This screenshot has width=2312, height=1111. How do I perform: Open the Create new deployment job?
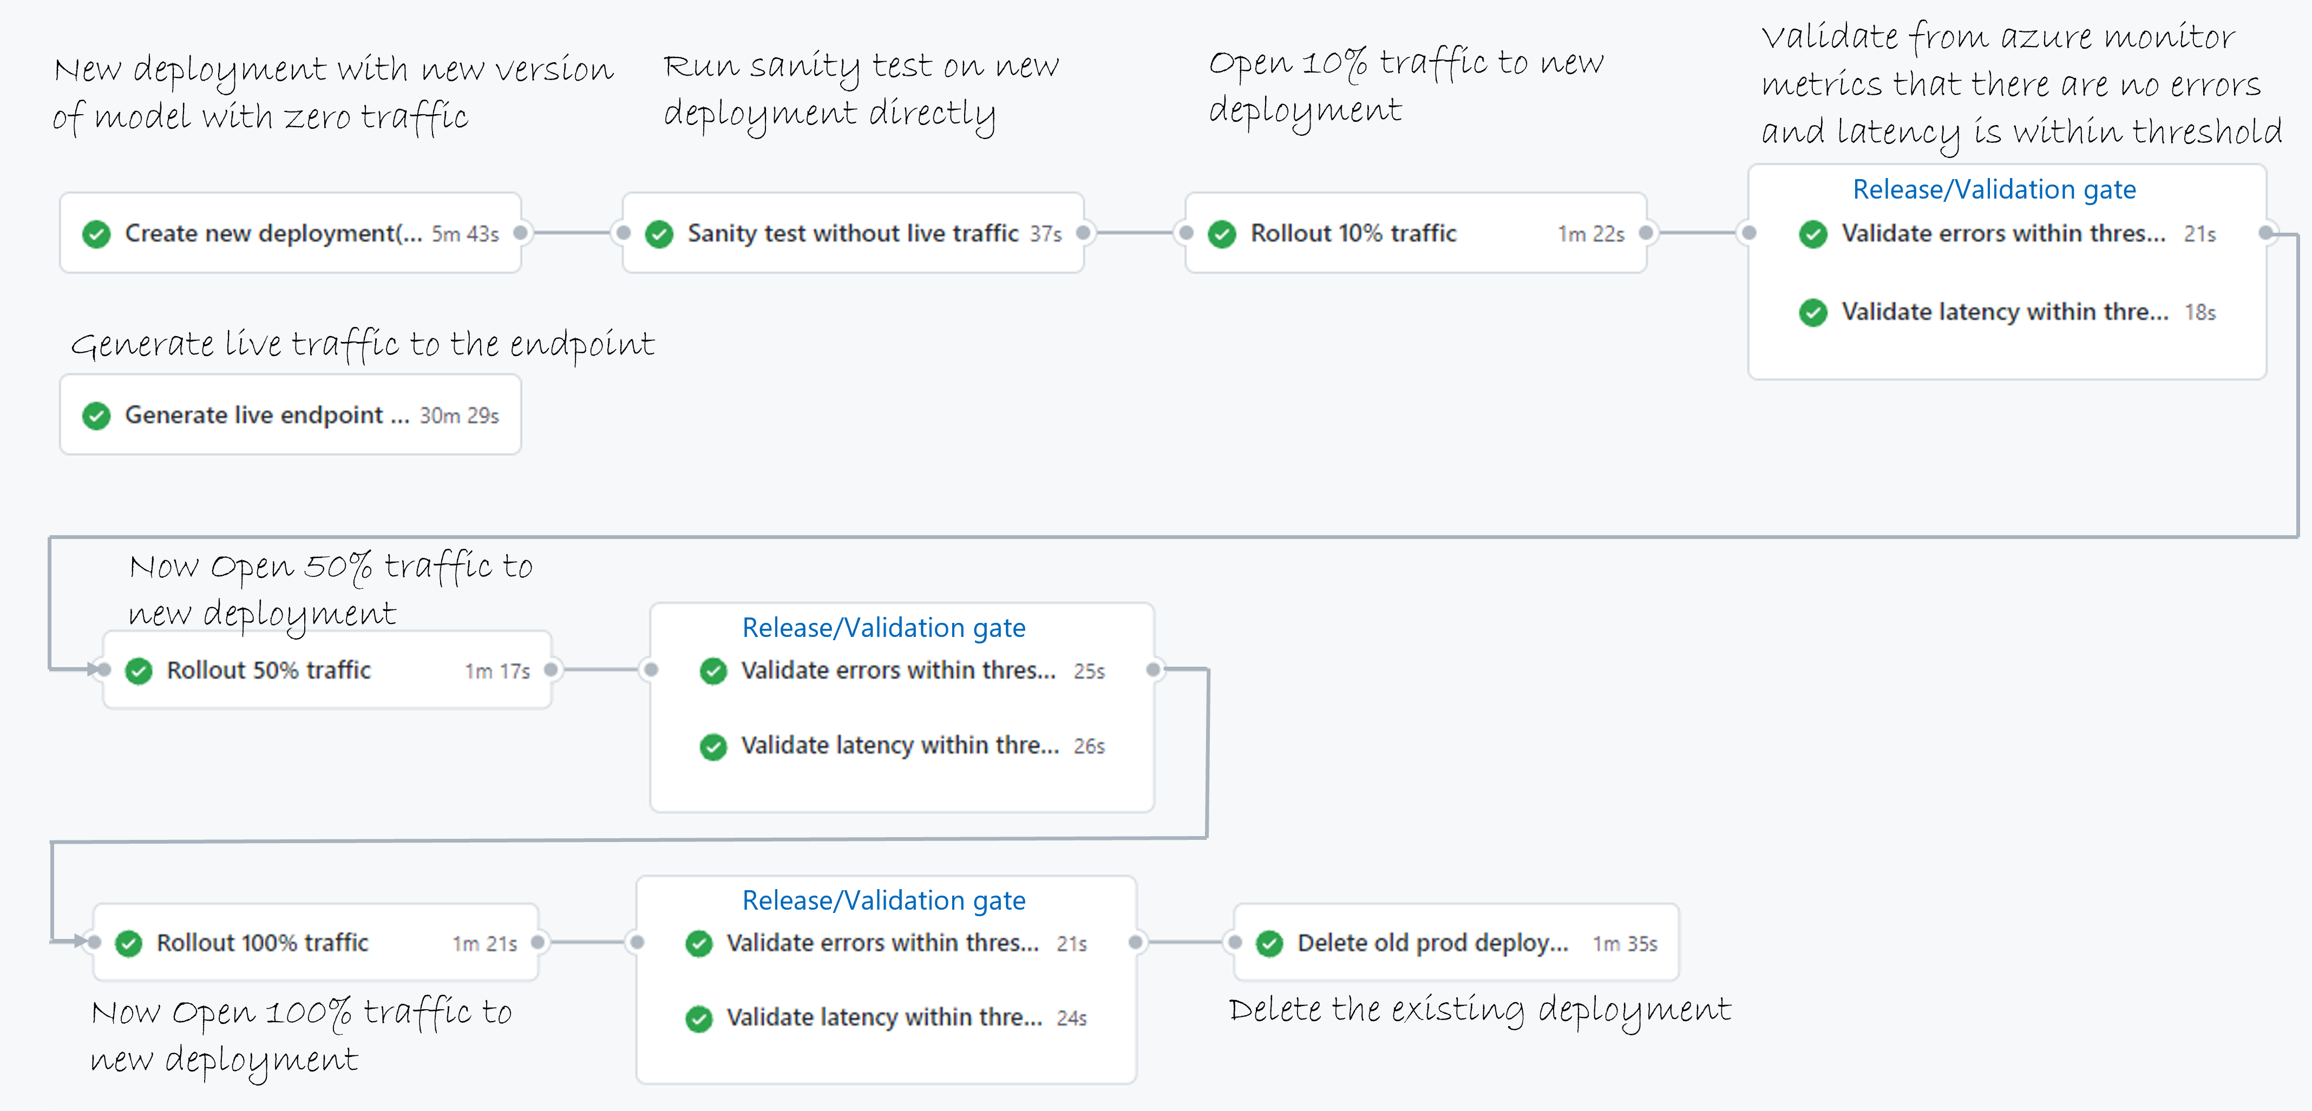[273, 233]
